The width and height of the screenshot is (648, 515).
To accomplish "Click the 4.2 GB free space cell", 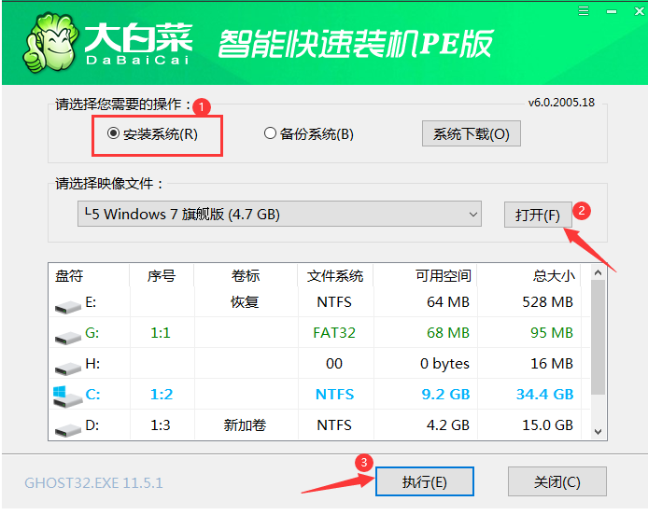I will (x=448, y=425).
